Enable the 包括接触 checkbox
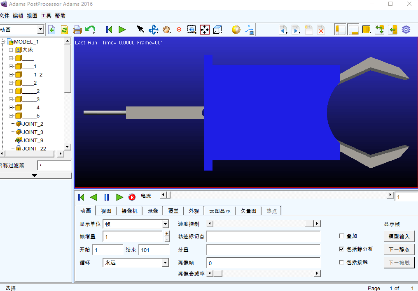The width and height of the screenshot is (418, 291). click(341, 262)
